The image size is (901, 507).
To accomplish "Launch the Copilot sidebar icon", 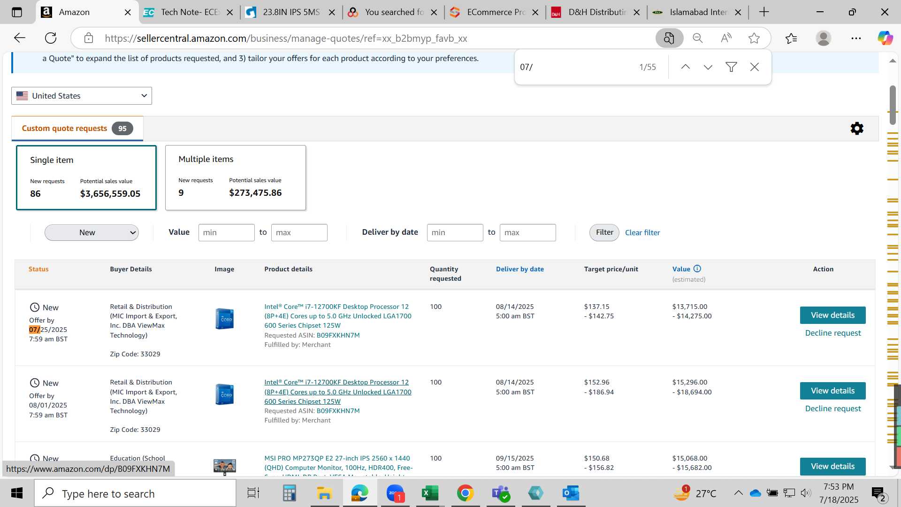I will tap(886, 38).
